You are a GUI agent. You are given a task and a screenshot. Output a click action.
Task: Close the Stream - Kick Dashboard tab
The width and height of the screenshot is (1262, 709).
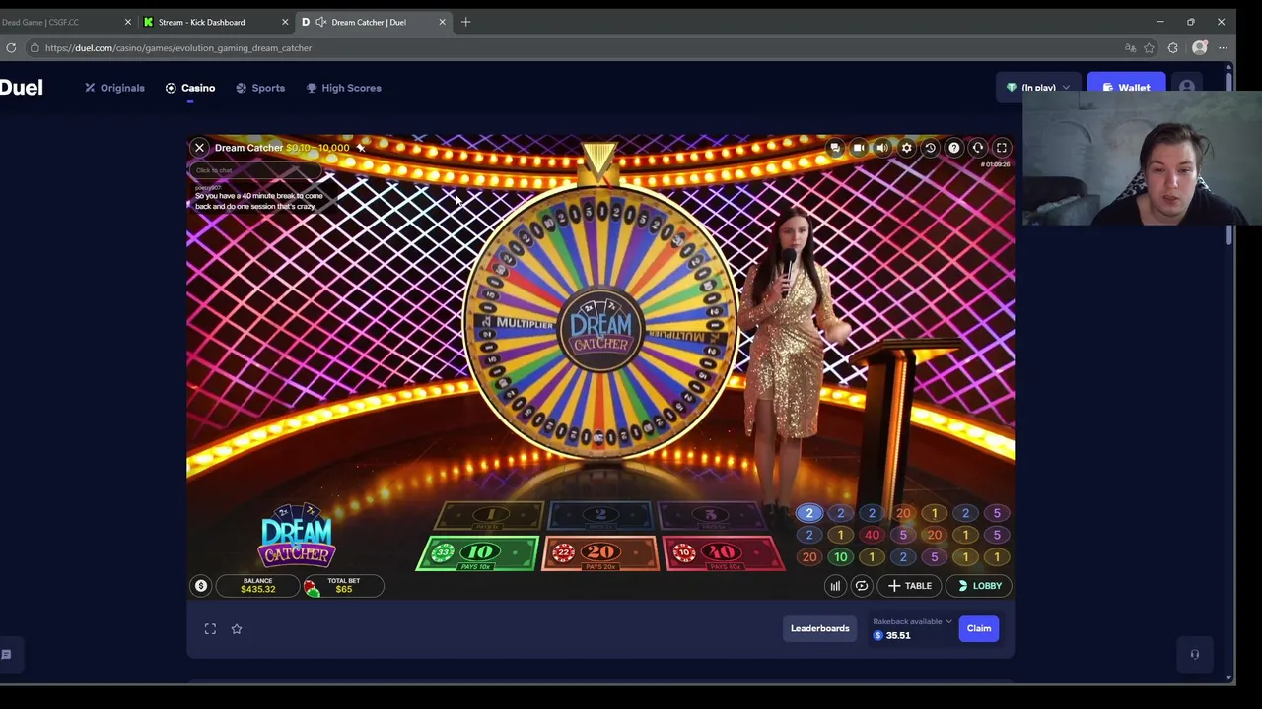tap(285, 22)
